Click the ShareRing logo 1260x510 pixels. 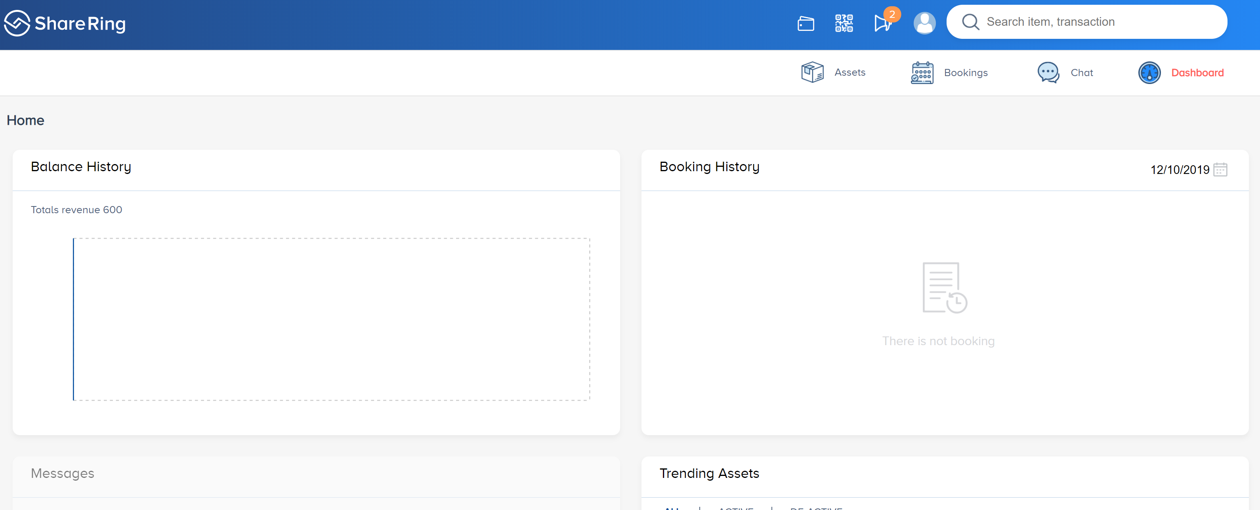pos(65,23)
